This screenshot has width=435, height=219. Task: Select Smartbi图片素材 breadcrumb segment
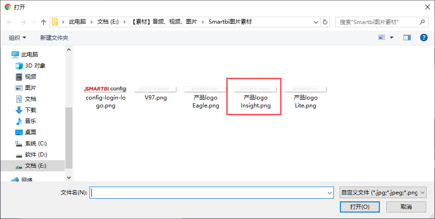coord(230,22)
